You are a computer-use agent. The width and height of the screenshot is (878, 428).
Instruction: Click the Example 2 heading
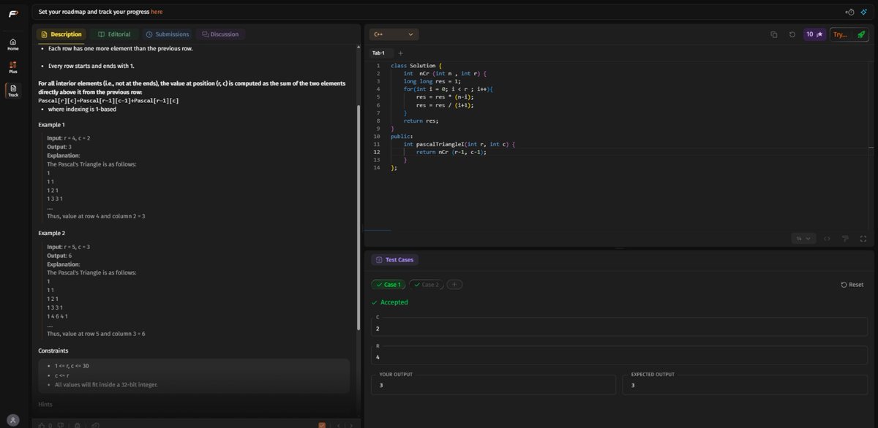pyautogui.click(x=52, y=233)
